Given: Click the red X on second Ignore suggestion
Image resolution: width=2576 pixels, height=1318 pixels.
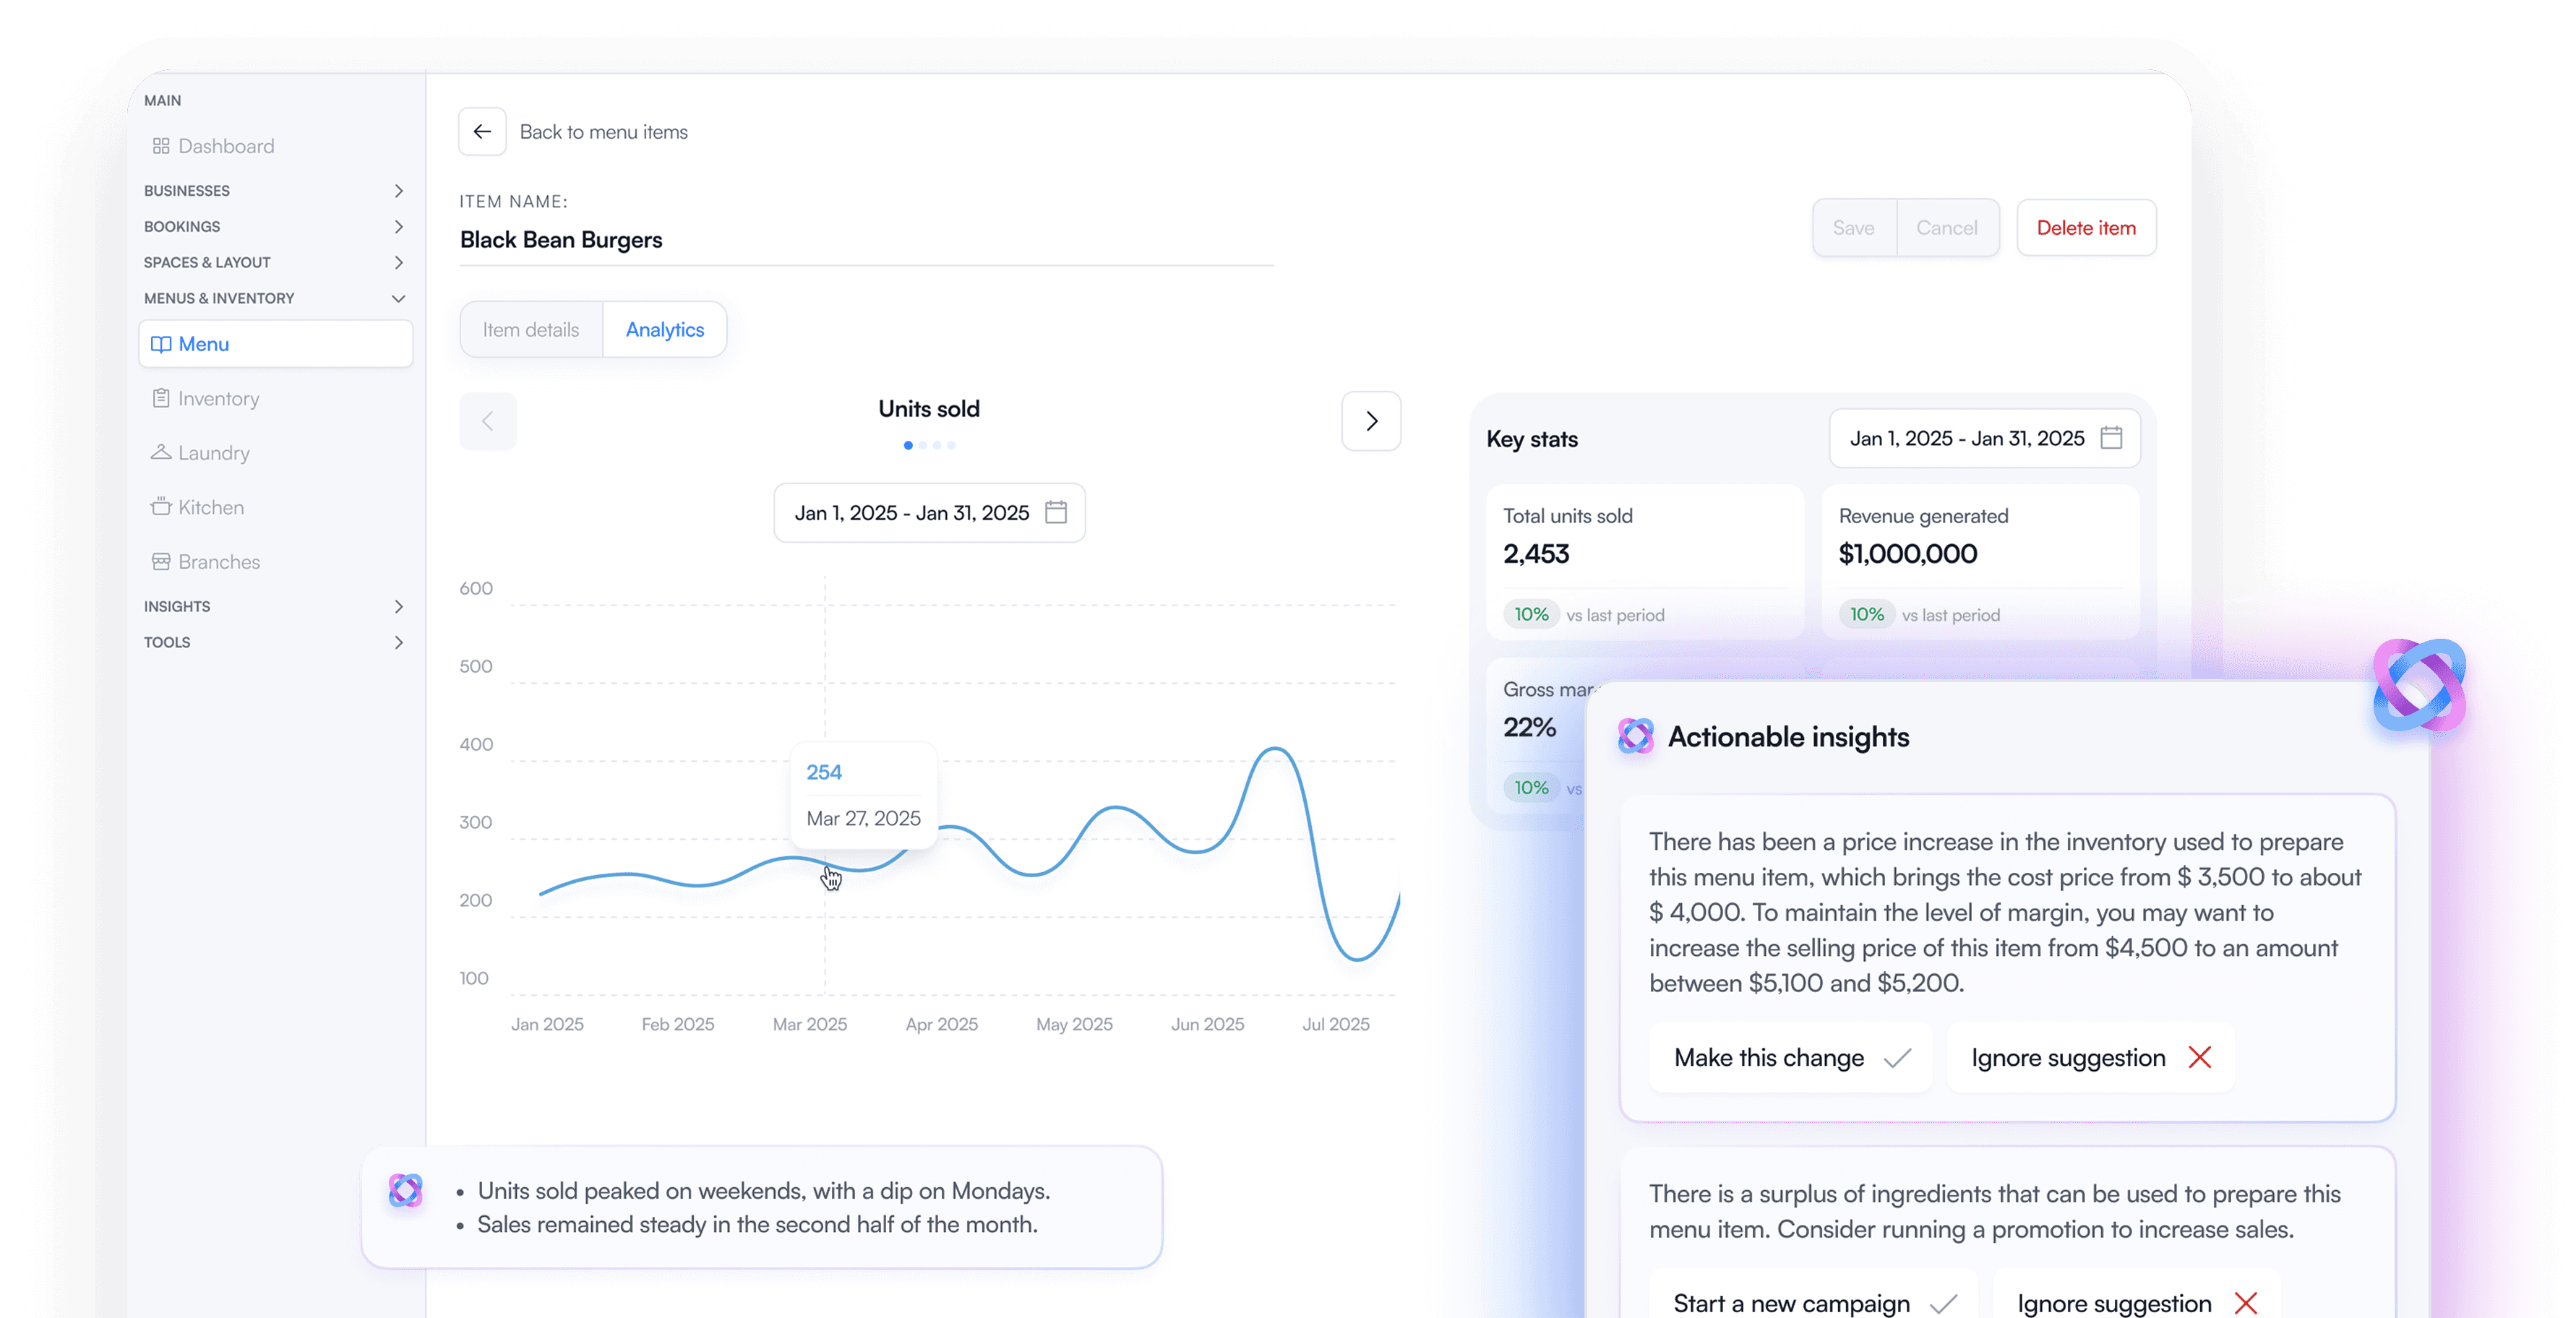Looking at the screenshot, I should [x=2245, y=1304].
